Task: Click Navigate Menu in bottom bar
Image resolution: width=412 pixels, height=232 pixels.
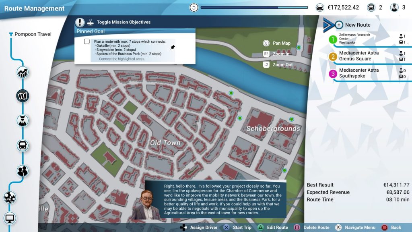Action: coord(360,228)
